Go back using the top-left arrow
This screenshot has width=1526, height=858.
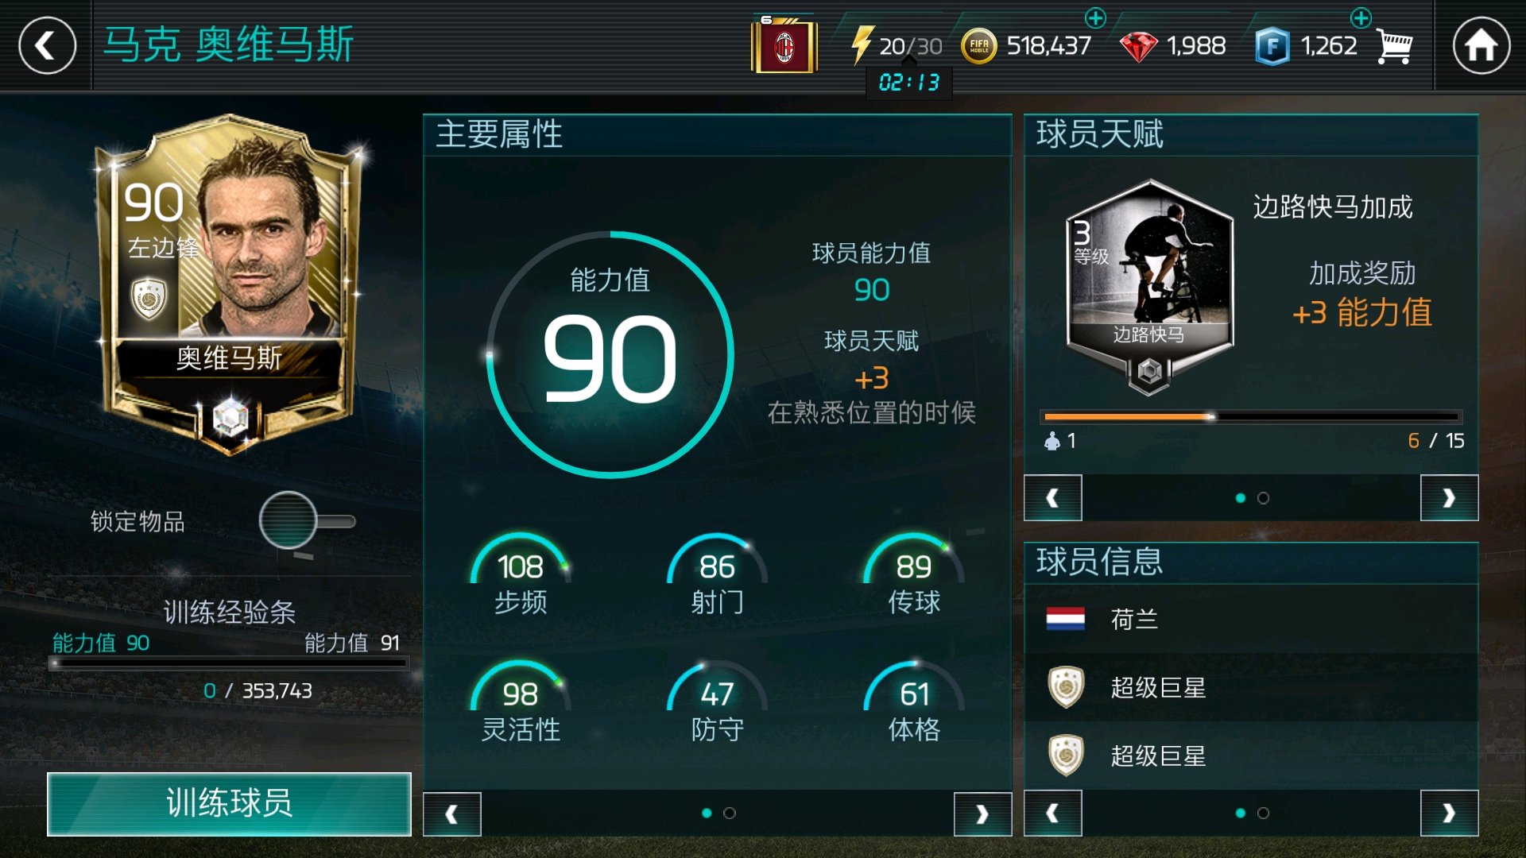47,46
